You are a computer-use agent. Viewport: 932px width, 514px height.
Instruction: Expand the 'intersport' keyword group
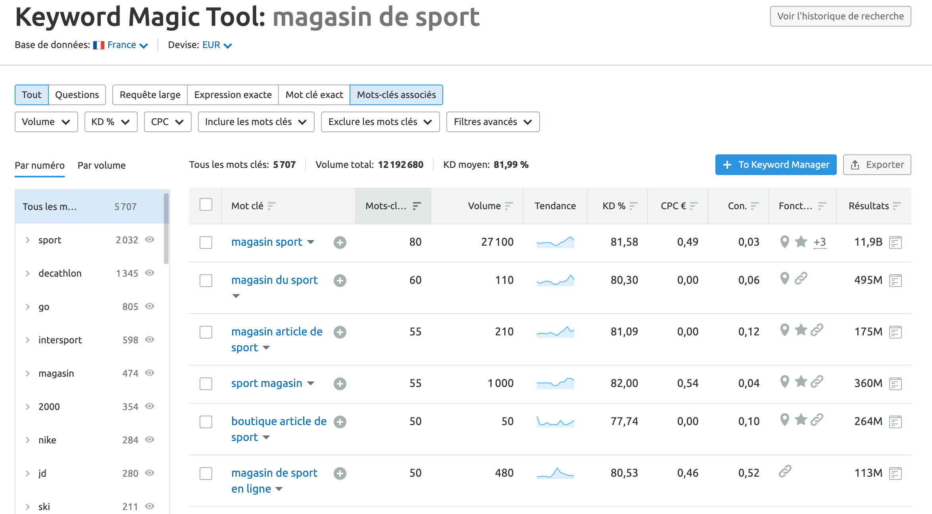pos(27,340)
